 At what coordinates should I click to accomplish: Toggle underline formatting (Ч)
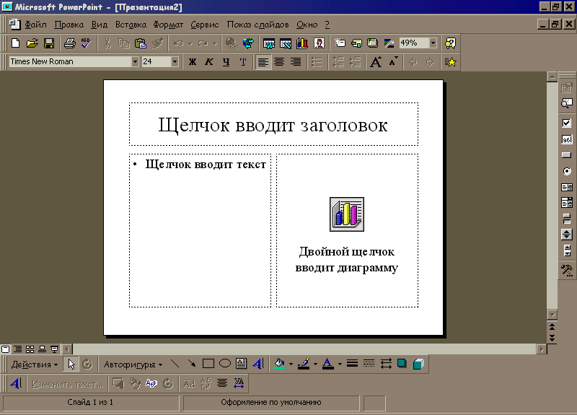226,62
